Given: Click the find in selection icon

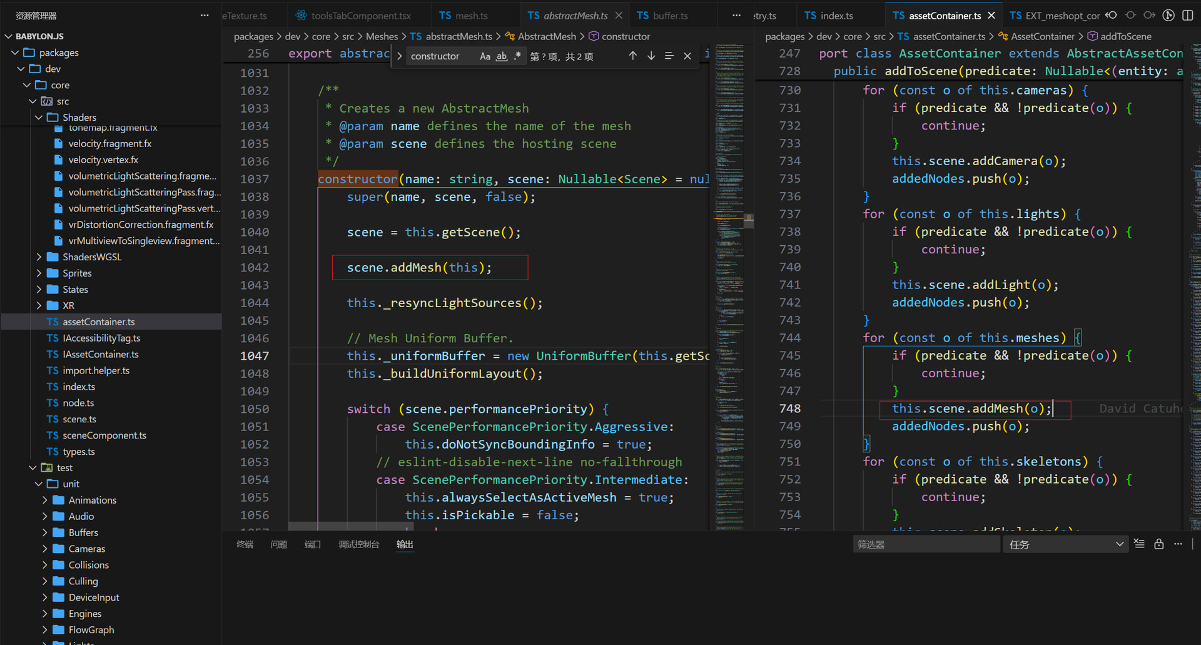Looking at the screenshot, I should (x=669, y=56).
